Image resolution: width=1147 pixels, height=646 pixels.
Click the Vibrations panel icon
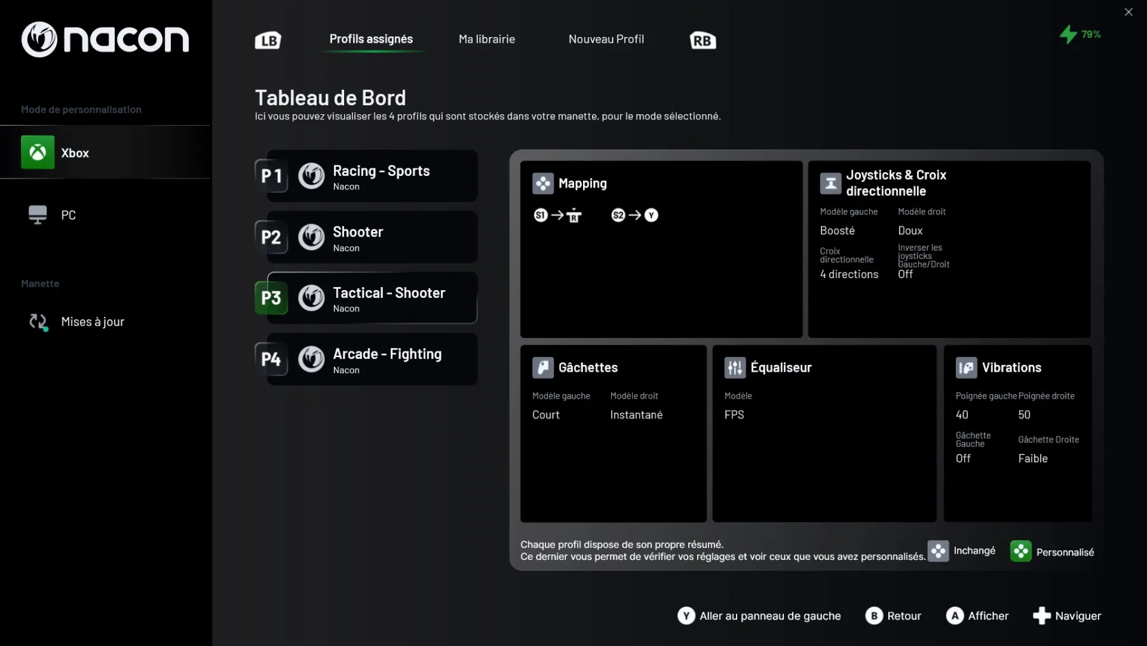pos(966,367)
